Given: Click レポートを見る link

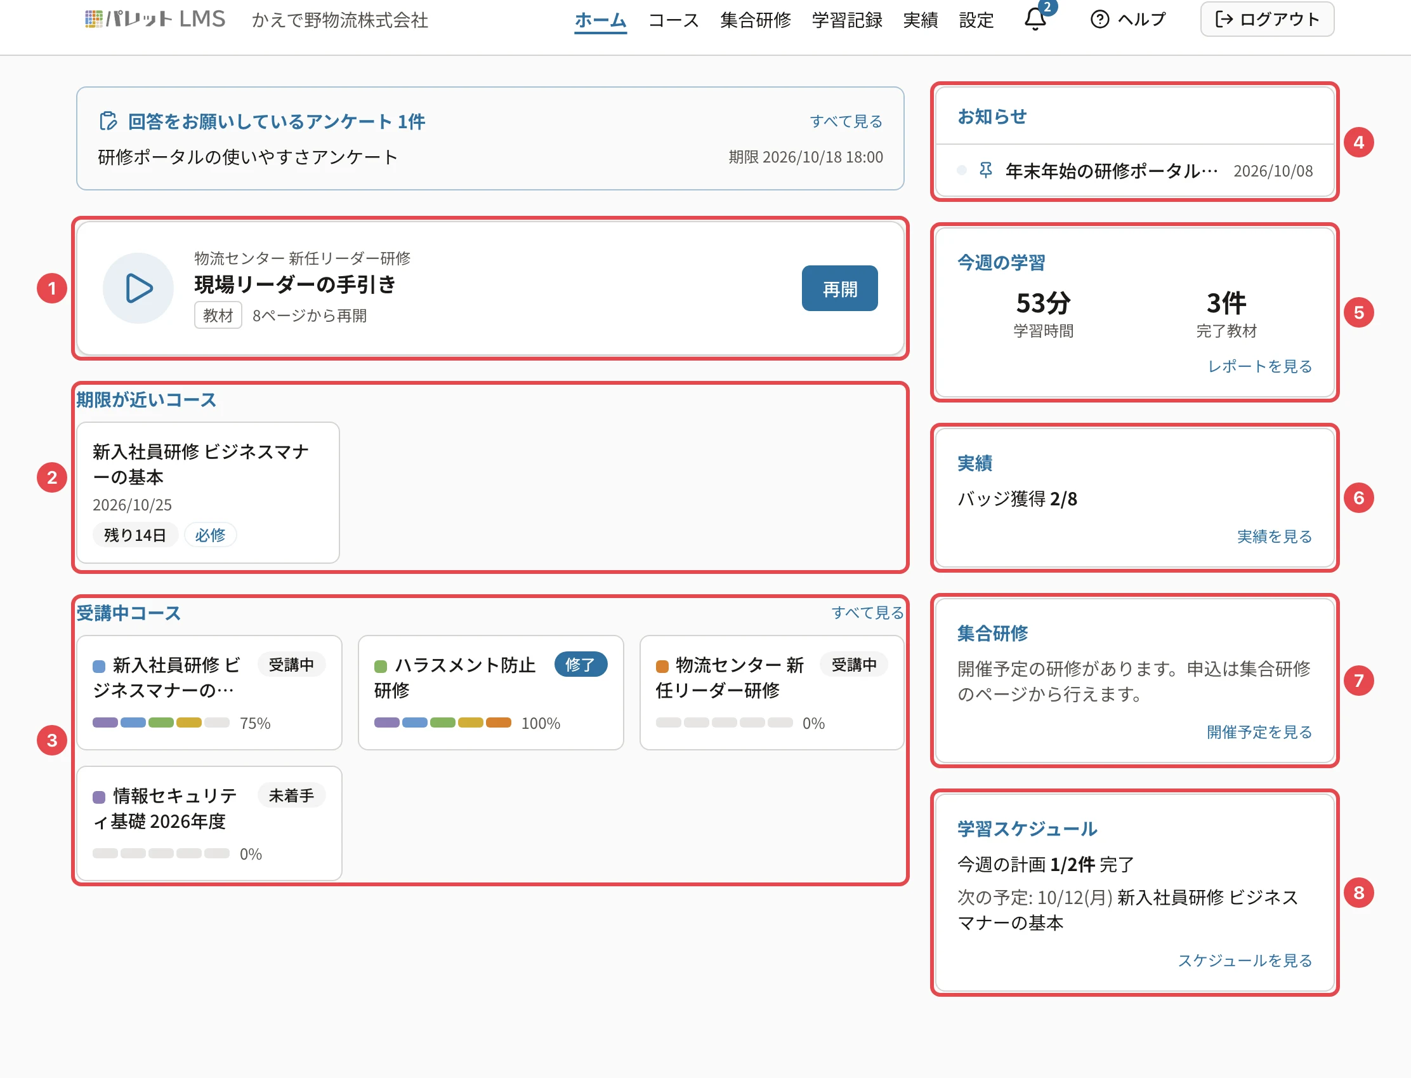Looking at the screenshot, I should (x=1260, y=366).
